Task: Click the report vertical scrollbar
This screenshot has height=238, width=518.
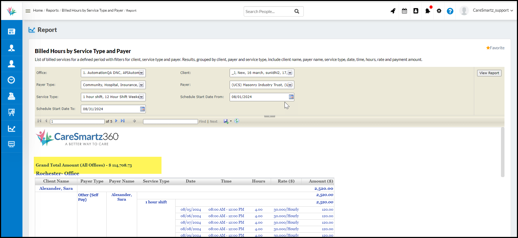Action: coord(503,152)
